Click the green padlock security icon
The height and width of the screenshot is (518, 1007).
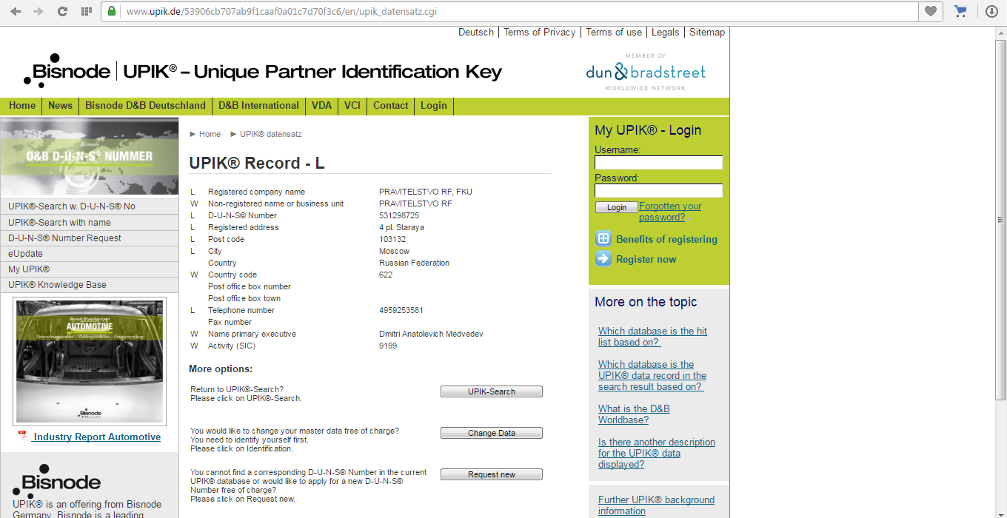point(112,11)
